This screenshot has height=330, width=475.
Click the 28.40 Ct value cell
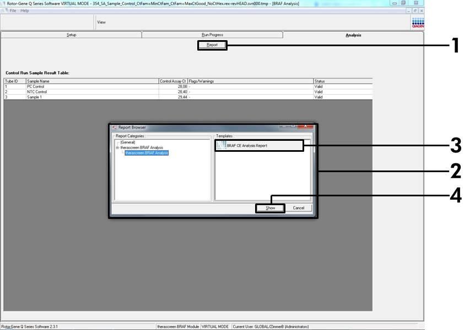tap(173, 92)
